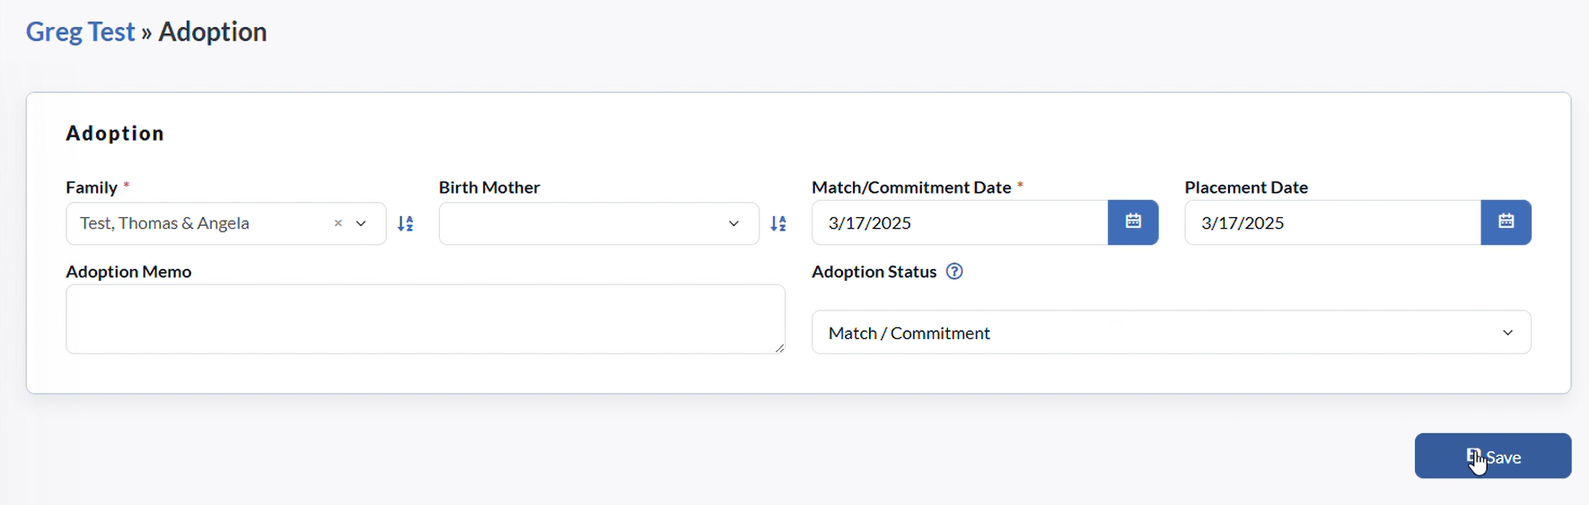Go back to Greg Test breadcrumb link
The width and height of the screenshot is (1589, 505).
coord(80,31)
